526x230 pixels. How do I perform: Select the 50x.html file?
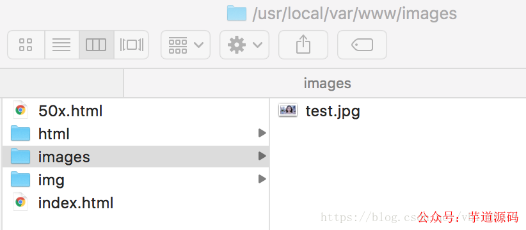(x=136, y=111)
